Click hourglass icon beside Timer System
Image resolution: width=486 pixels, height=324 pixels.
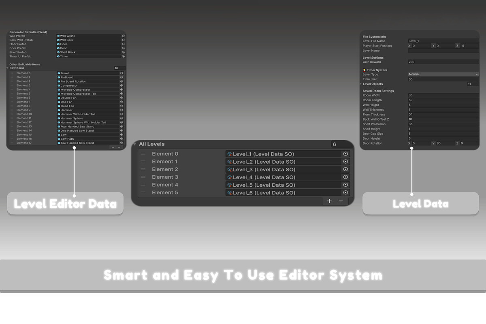pos(364,70)
